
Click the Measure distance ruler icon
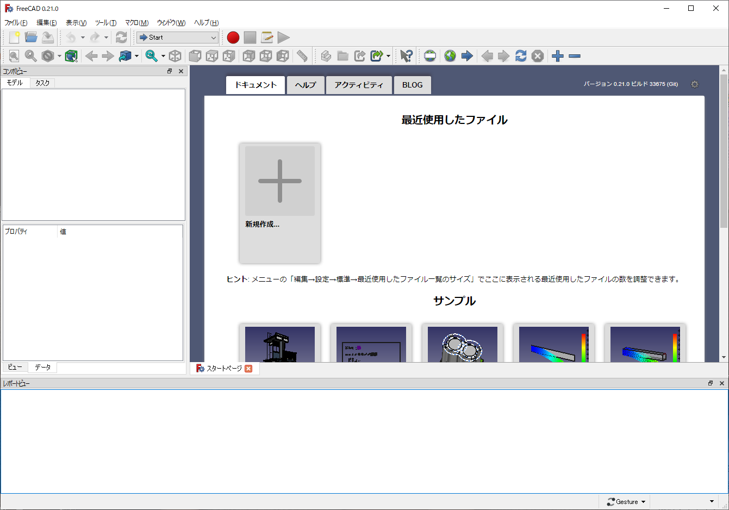302,56
